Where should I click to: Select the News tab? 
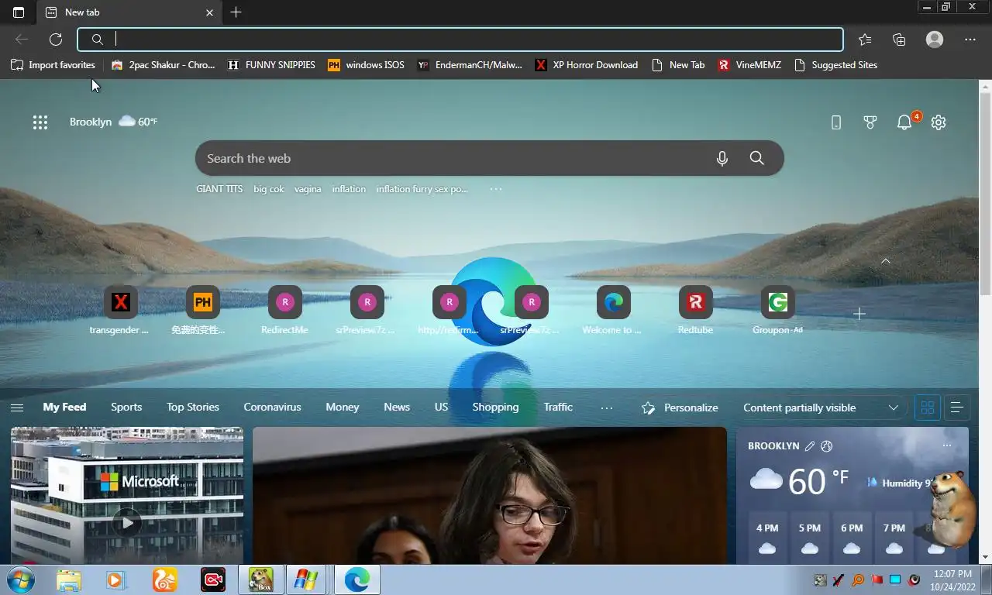(x=397, y=407)
